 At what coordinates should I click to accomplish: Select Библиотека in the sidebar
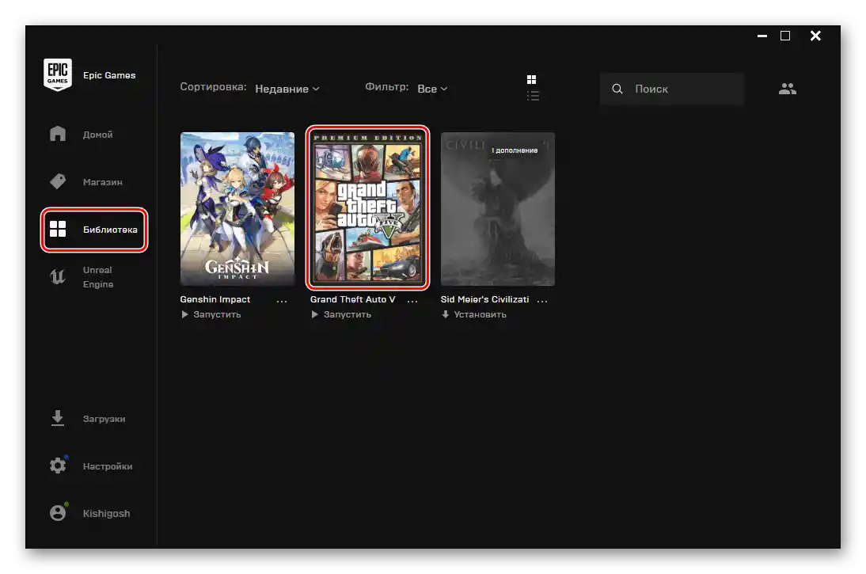(x=94, y=230)
